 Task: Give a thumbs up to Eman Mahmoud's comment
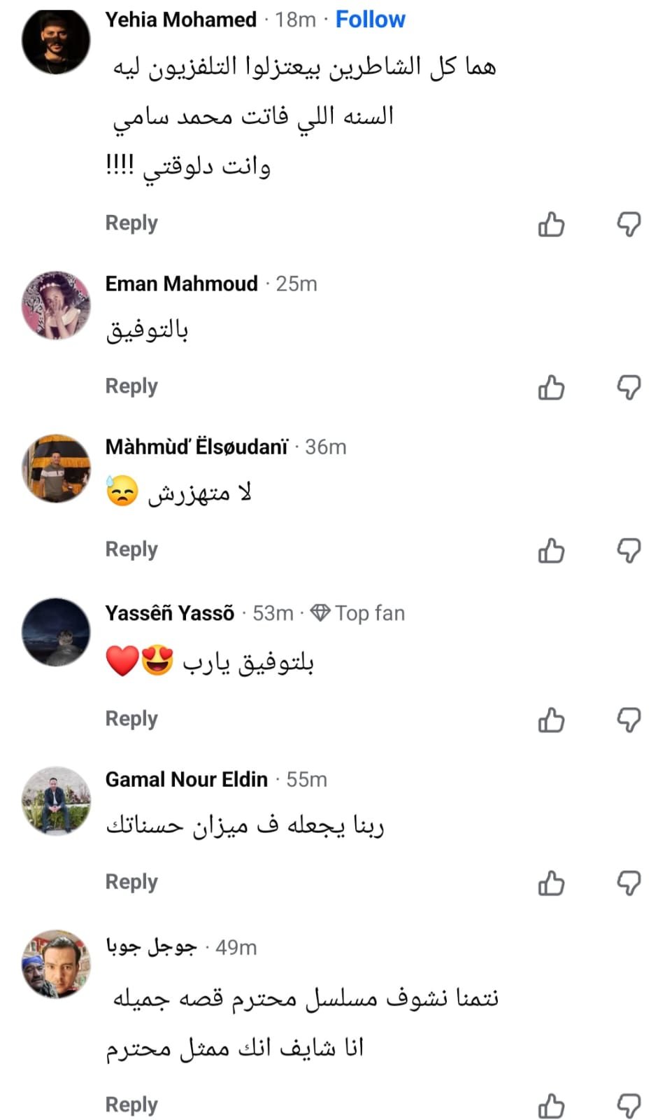click(552, 387)
